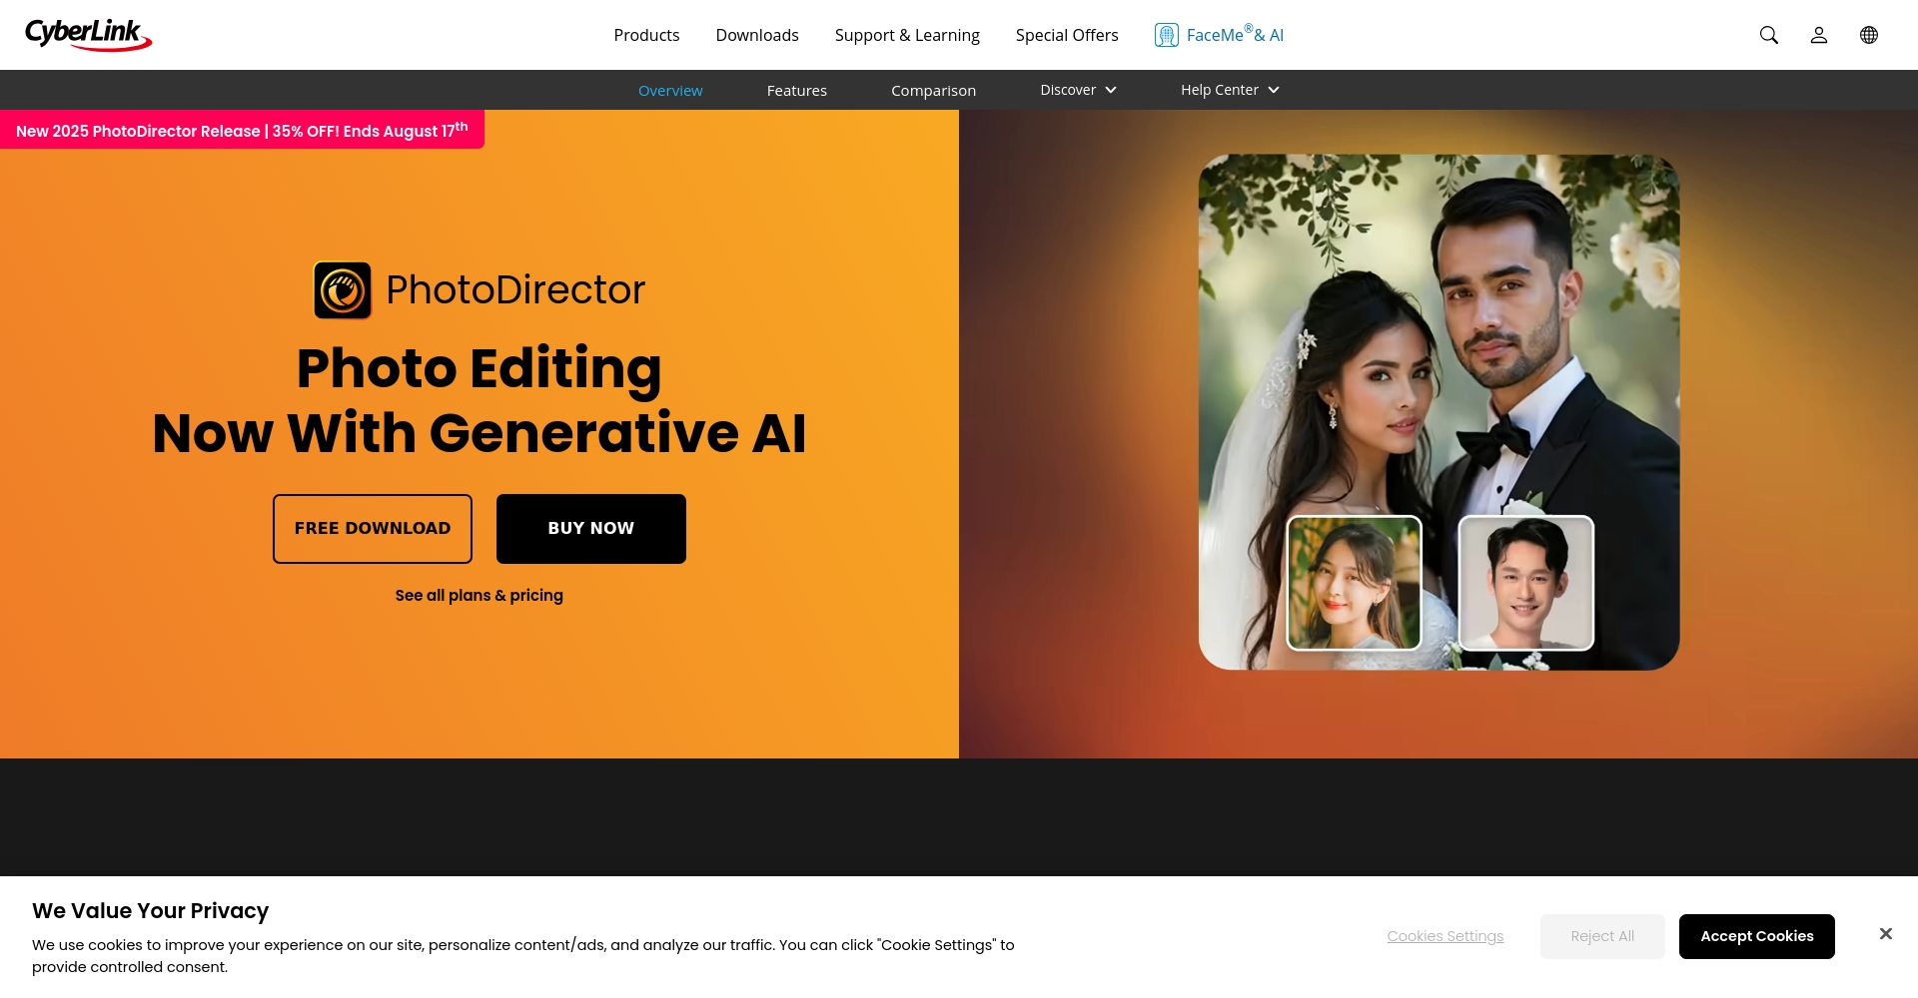Expand the Discover dropdown
This screenshot has height=998, width=1918.
pyautogui.click(x=1078, y=90)
